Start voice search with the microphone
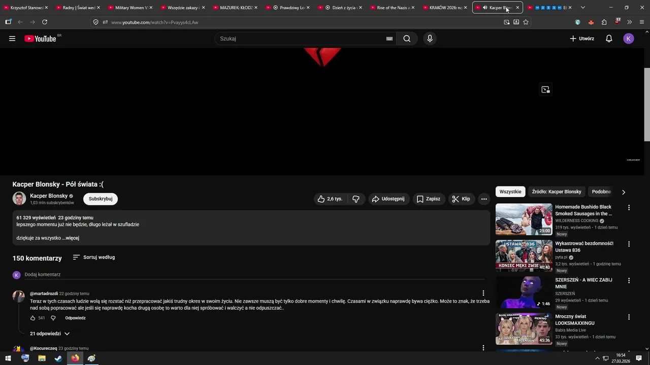 click(430, 39)
